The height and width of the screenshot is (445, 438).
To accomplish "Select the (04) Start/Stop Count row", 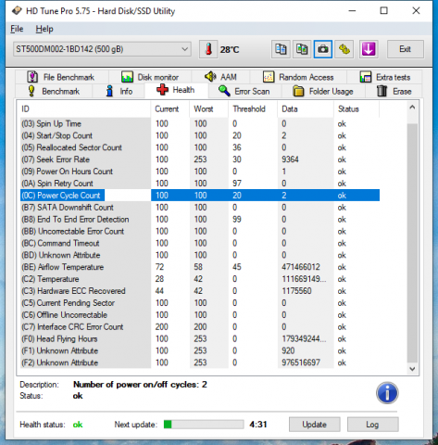I will [x=200, y=135].
